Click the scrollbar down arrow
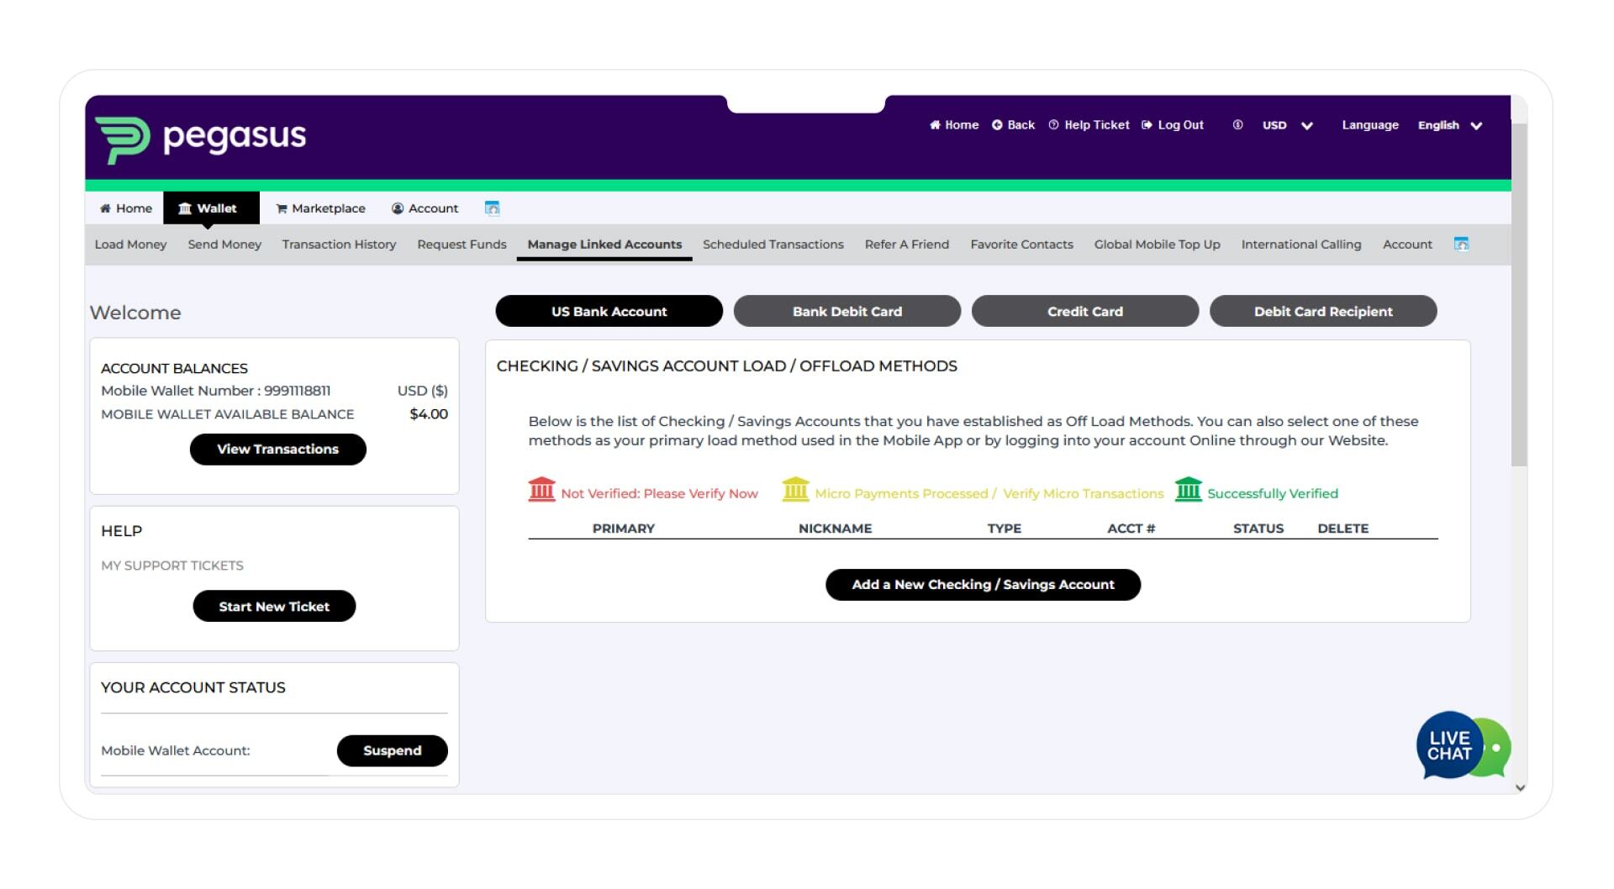Viewport: 1614px width, 889px height. [x=1519, y=787]
